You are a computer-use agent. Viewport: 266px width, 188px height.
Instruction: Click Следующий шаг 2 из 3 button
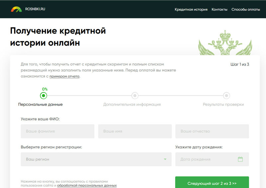point(212,182)
